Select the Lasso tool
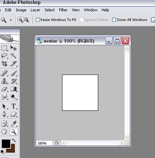Image resolution: width=155 pixels, height=158 pixels. (4, 56)
